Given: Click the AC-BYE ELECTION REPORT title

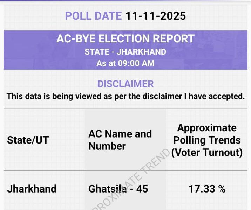Looking at the screenshot, I should pos(125,38).
